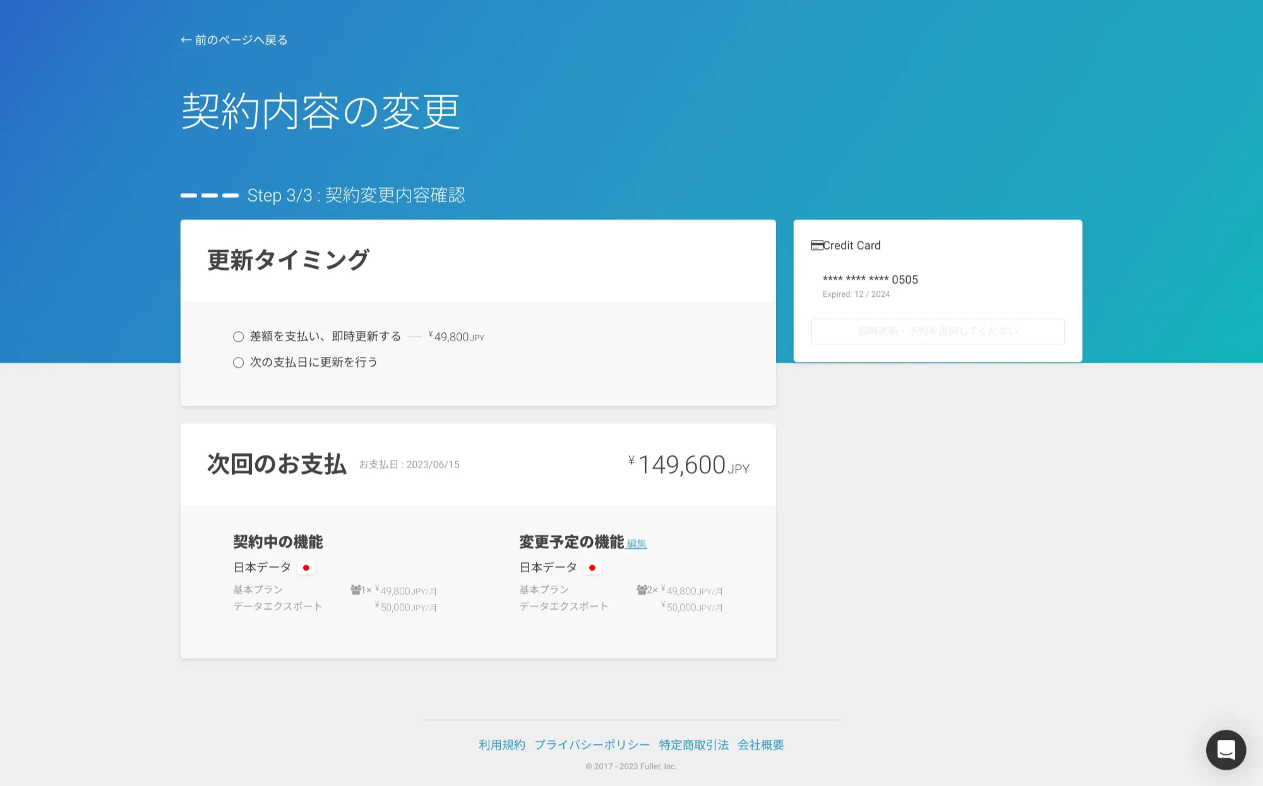Click the 1× users icon in current plan
The height and width of the screenshot is (786, 1263).
356,589
